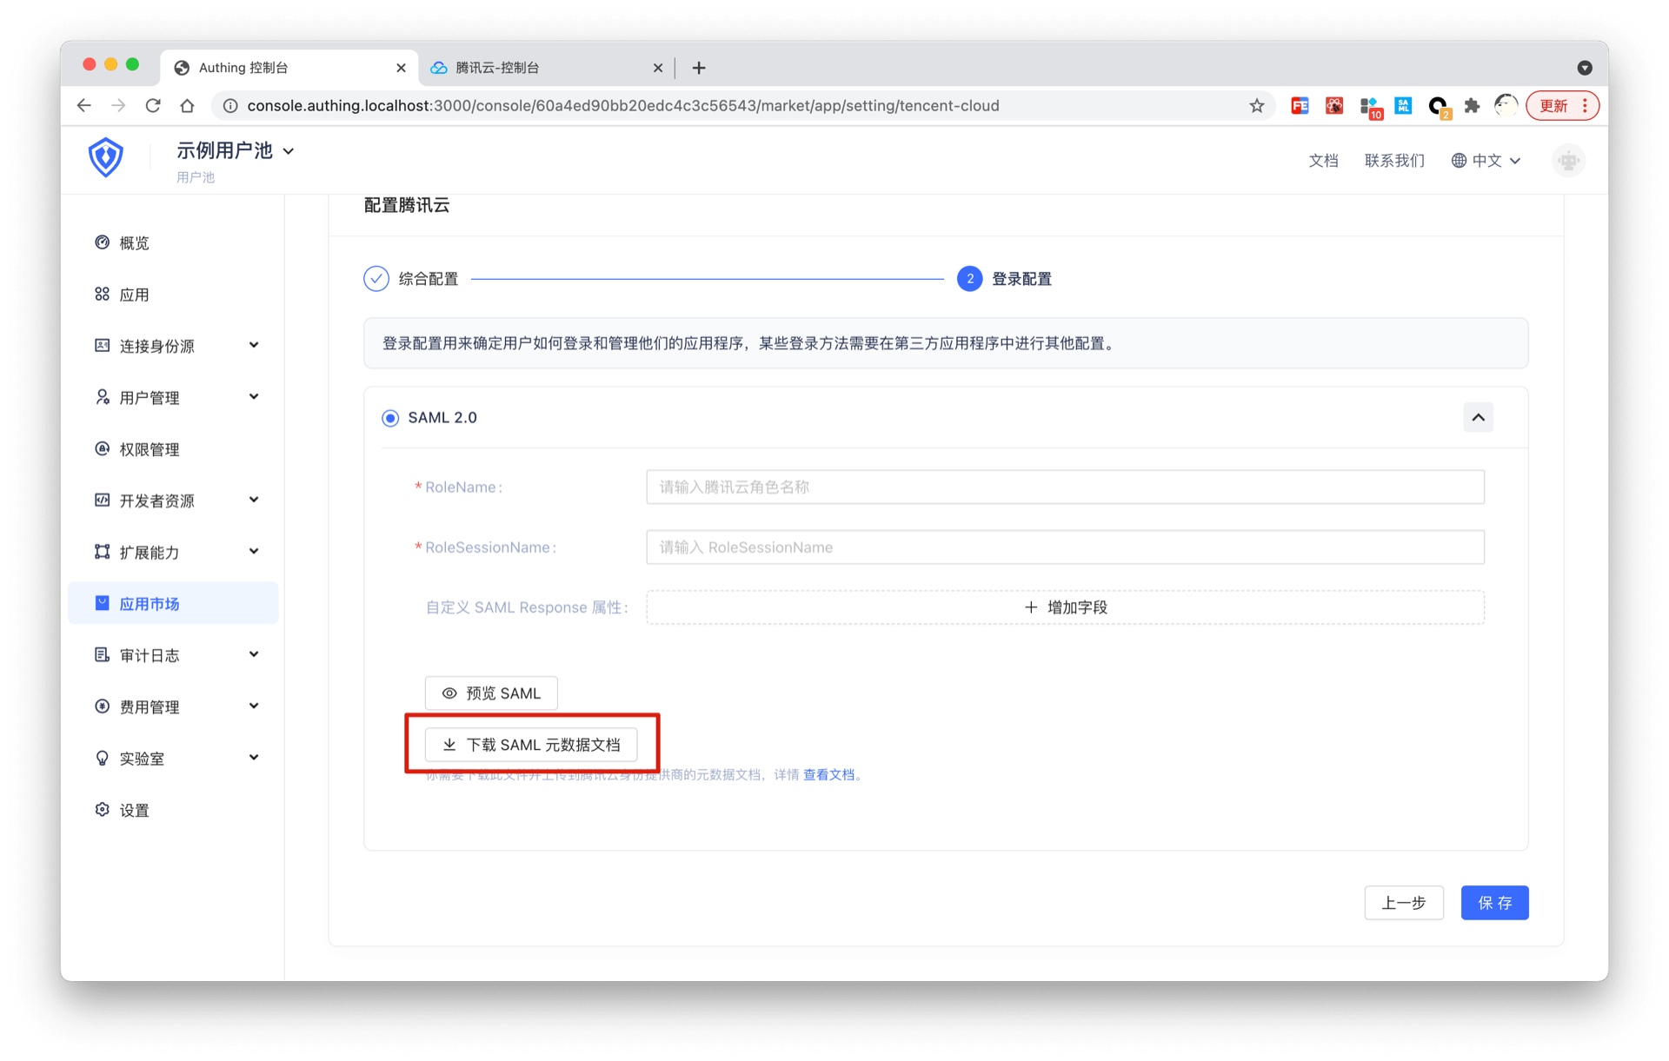Open the 查看文档 documentation link
The width and height of the screenshot is (1669, 1061).
pyautogui.click(x=828, y=775)
